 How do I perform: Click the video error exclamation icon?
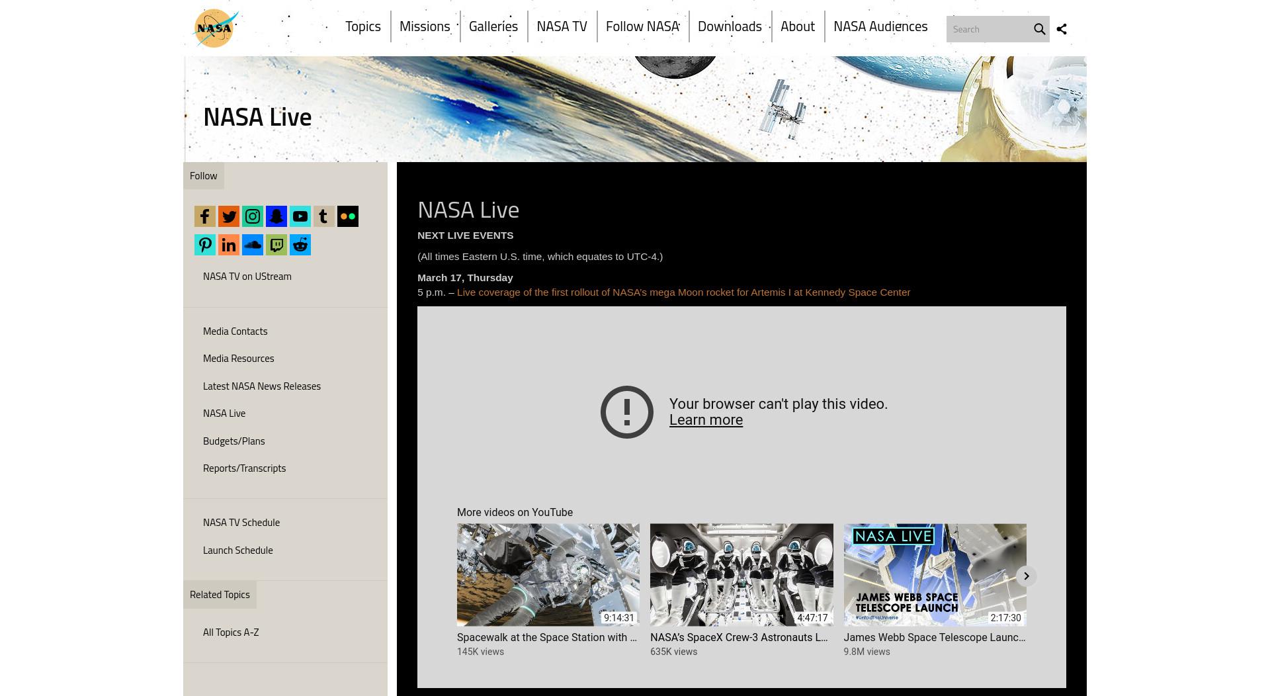pyautogui.click(x=627, y=412)
